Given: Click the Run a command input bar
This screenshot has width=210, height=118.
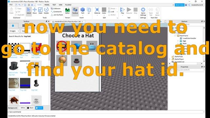Looking at the screenshot, I should pos(106,112).
